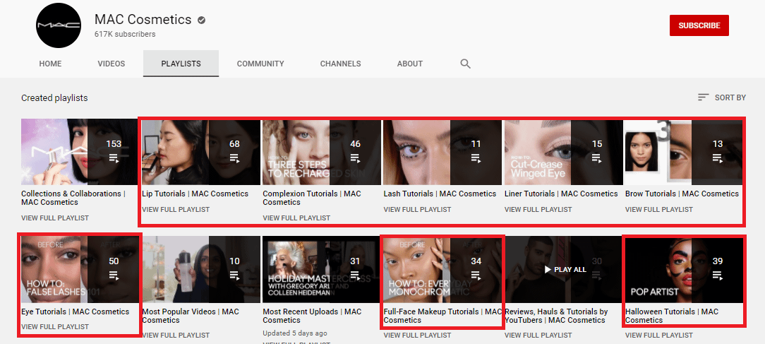The image size is (765, 344).
Task: Click the Complexion Tutorials | MAC Cosmetics title
Action: [312, 198]
